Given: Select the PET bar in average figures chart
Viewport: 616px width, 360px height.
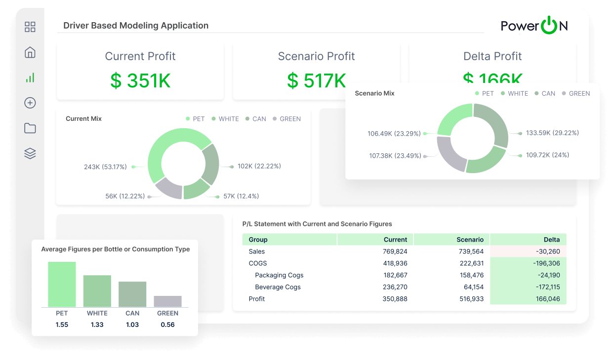Looking at the screenshot, I should tap(62, 285).
